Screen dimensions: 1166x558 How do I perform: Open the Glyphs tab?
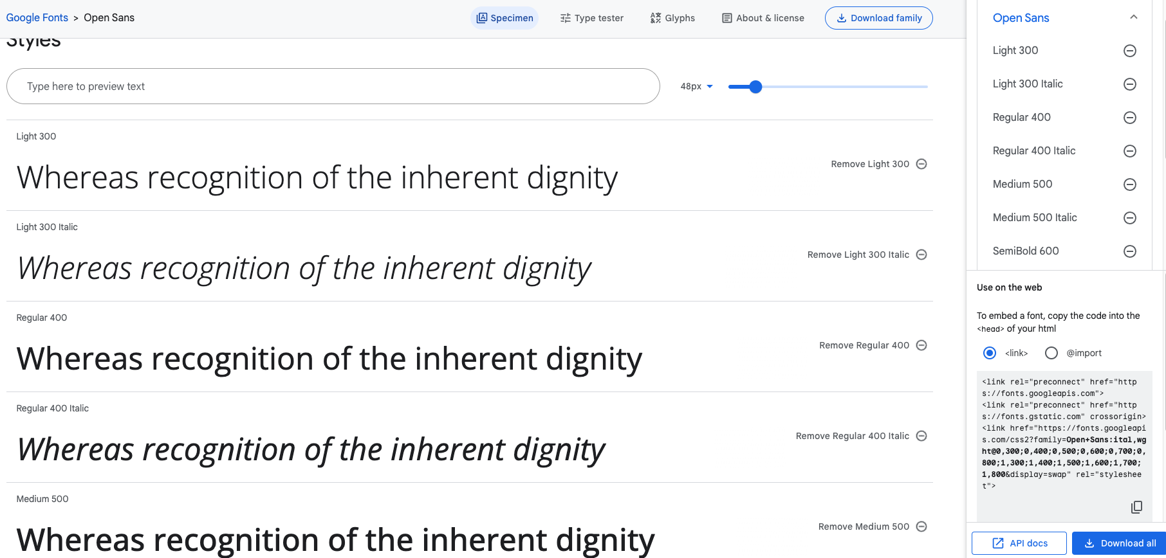tap(672, 18)
